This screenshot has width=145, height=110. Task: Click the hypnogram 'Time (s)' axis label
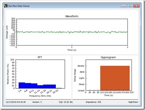click(x=108, y=95)
